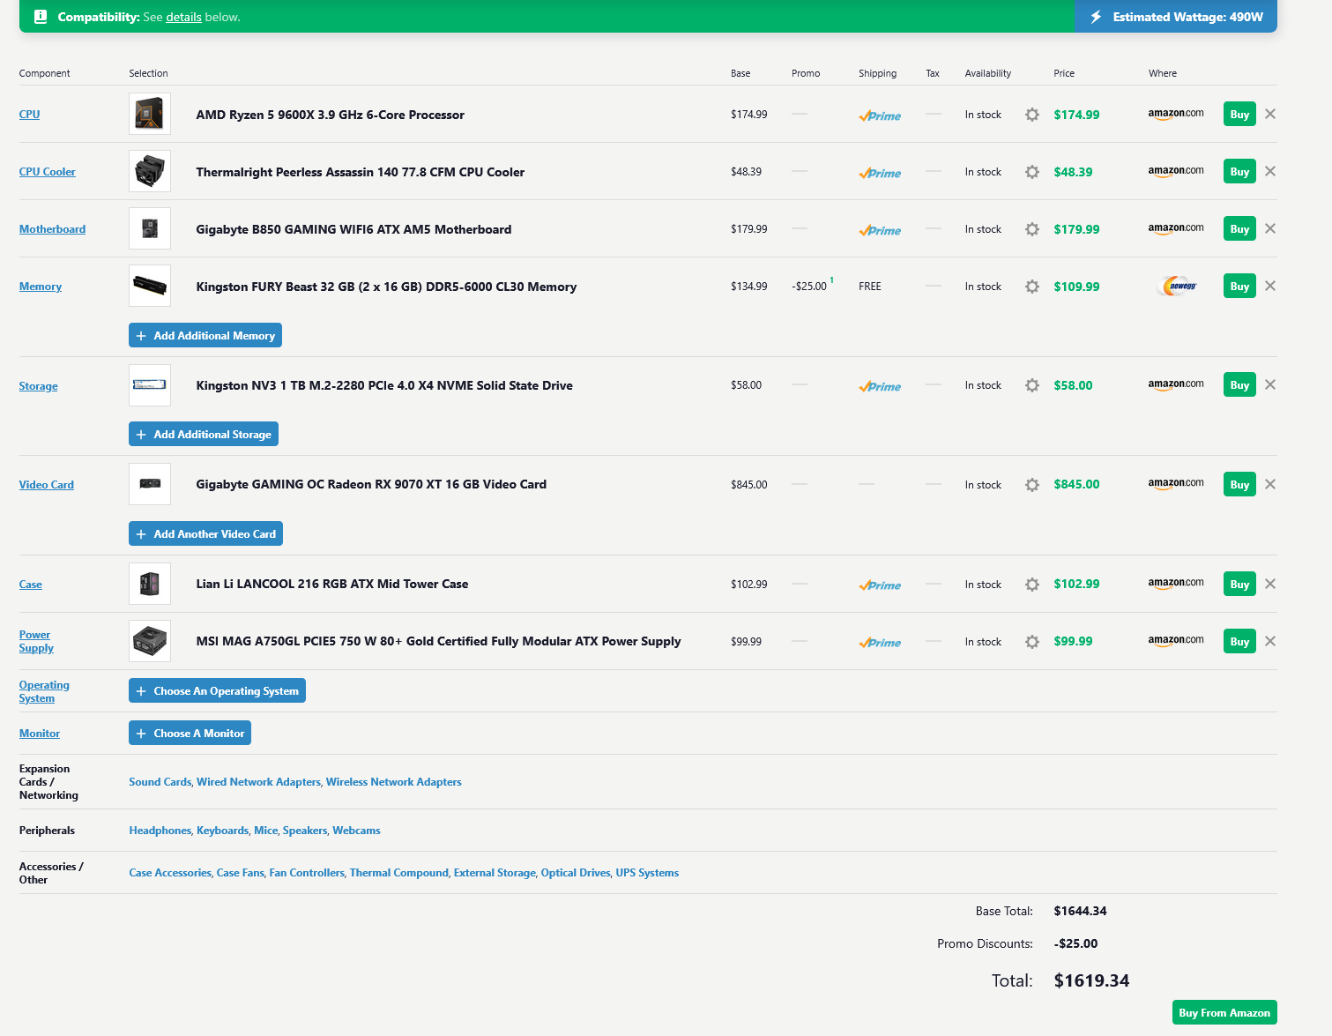Open the CPU Cooler component link
Viewport: 1332px width, 1036px height.
(x=48, y=172)
